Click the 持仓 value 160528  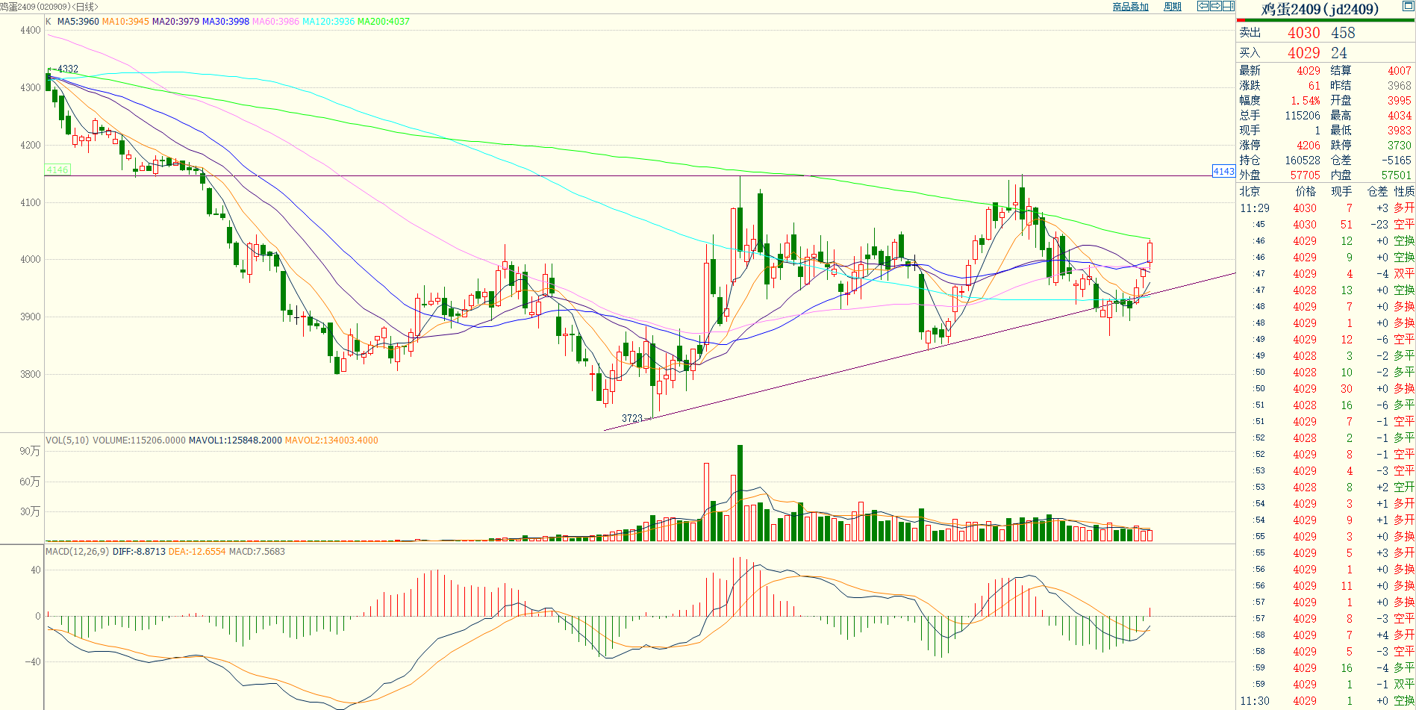(1303, 161)
